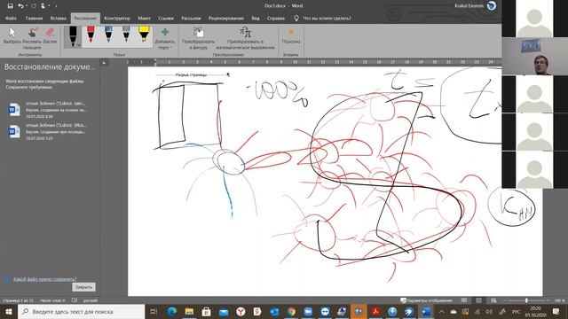This screenshot has width=568, height=319.
Task: Click Параметры отображения in the status bar
Action: pos(426,300)
